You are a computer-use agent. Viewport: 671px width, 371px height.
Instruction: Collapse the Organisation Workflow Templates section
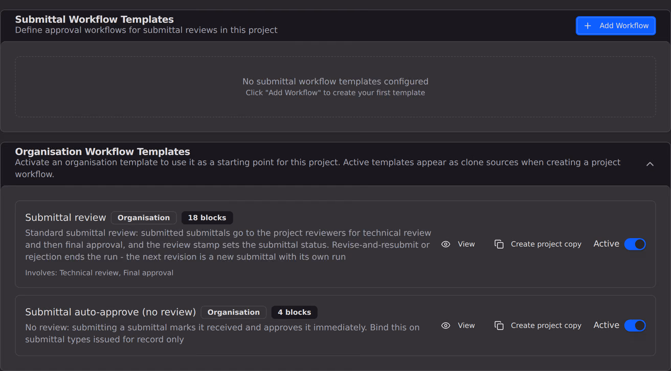pos(650,164)
